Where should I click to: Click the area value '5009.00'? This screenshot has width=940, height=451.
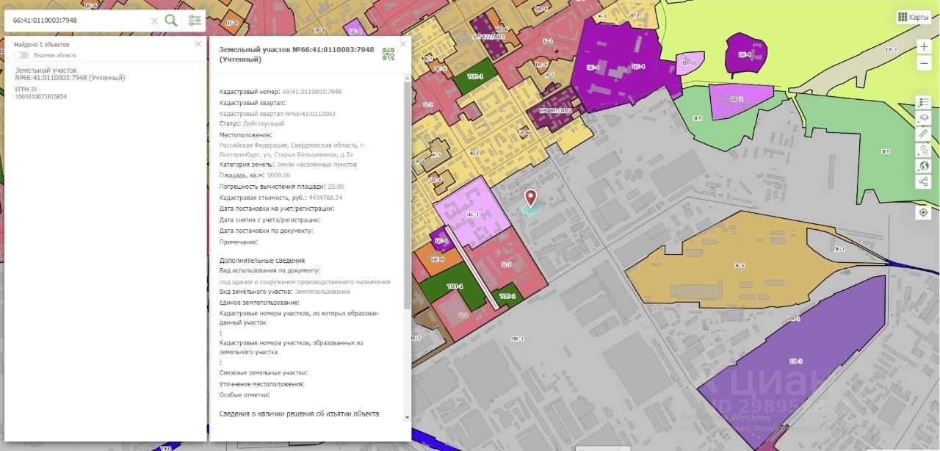(278, 176)
